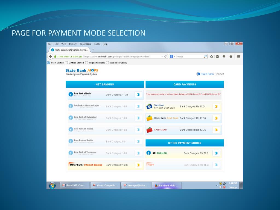Click the arrow for State Bank of Bikaner and Jaipur
This screenshot has width=280, height=210.
click(x=138, y=106)
